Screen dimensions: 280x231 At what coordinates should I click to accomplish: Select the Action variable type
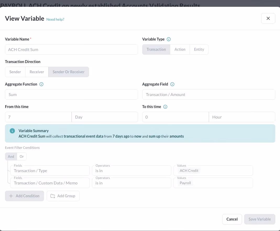pos(180,49)
